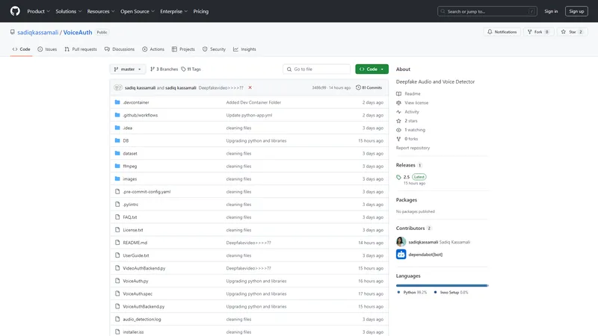Open the .pylintrc file
Image resolution: width=598 pixels, height=336 pixels.
[x=130, y=205]
